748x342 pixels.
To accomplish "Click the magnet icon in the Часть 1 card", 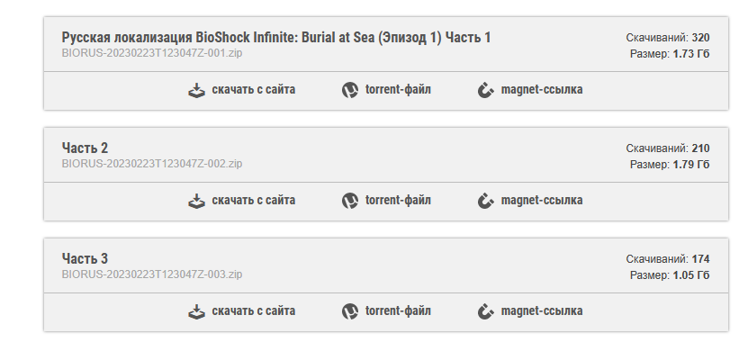I will click(486, 90).
